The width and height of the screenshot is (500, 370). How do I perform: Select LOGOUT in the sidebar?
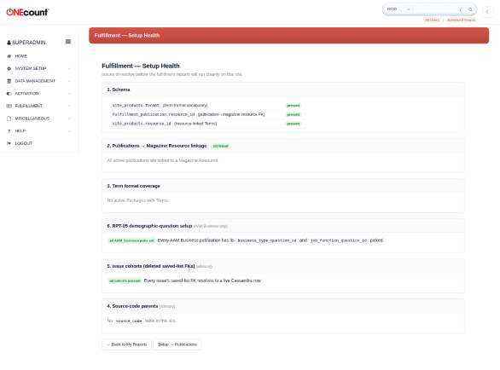tap(24, 143)
